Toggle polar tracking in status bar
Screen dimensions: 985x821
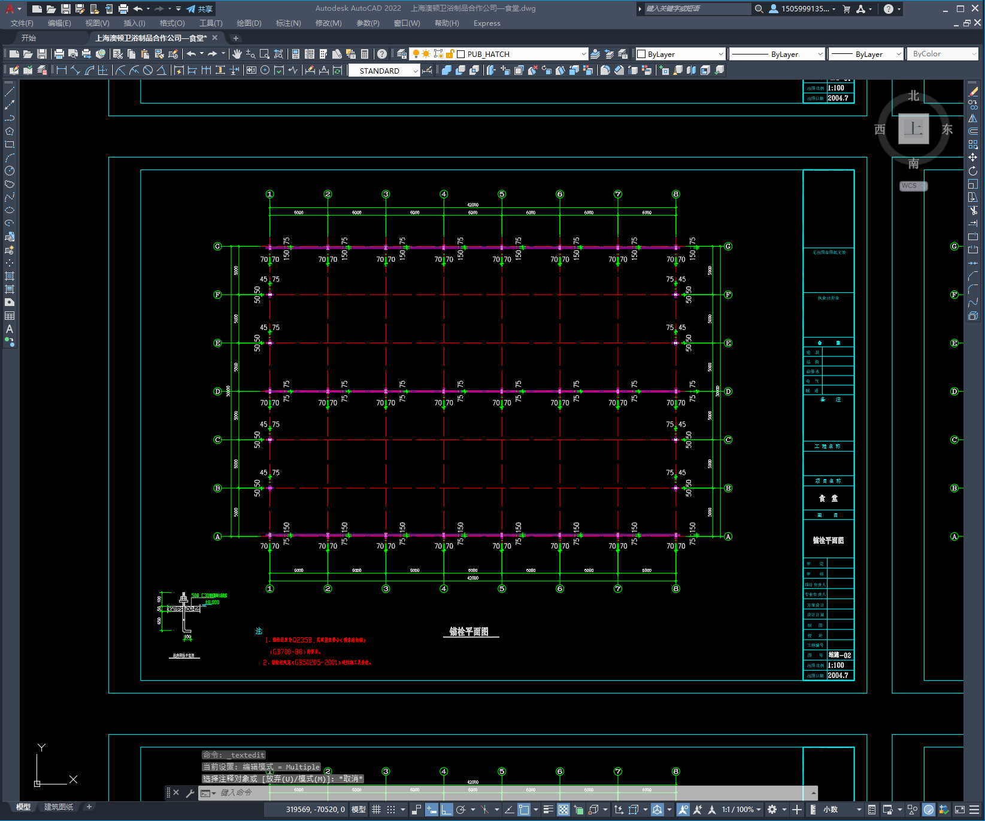(x=460, y=810)
